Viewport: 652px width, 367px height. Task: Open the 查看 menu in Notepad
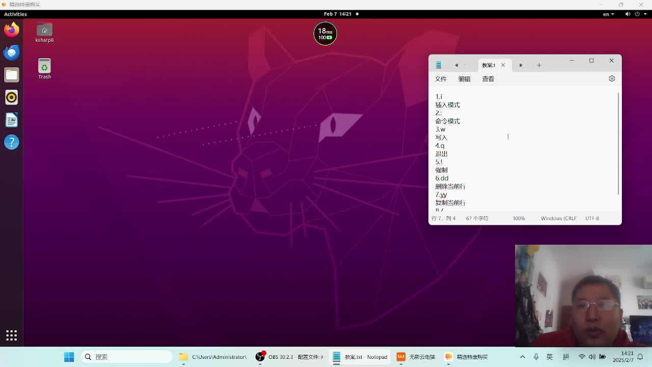click(x=488, y=79)
